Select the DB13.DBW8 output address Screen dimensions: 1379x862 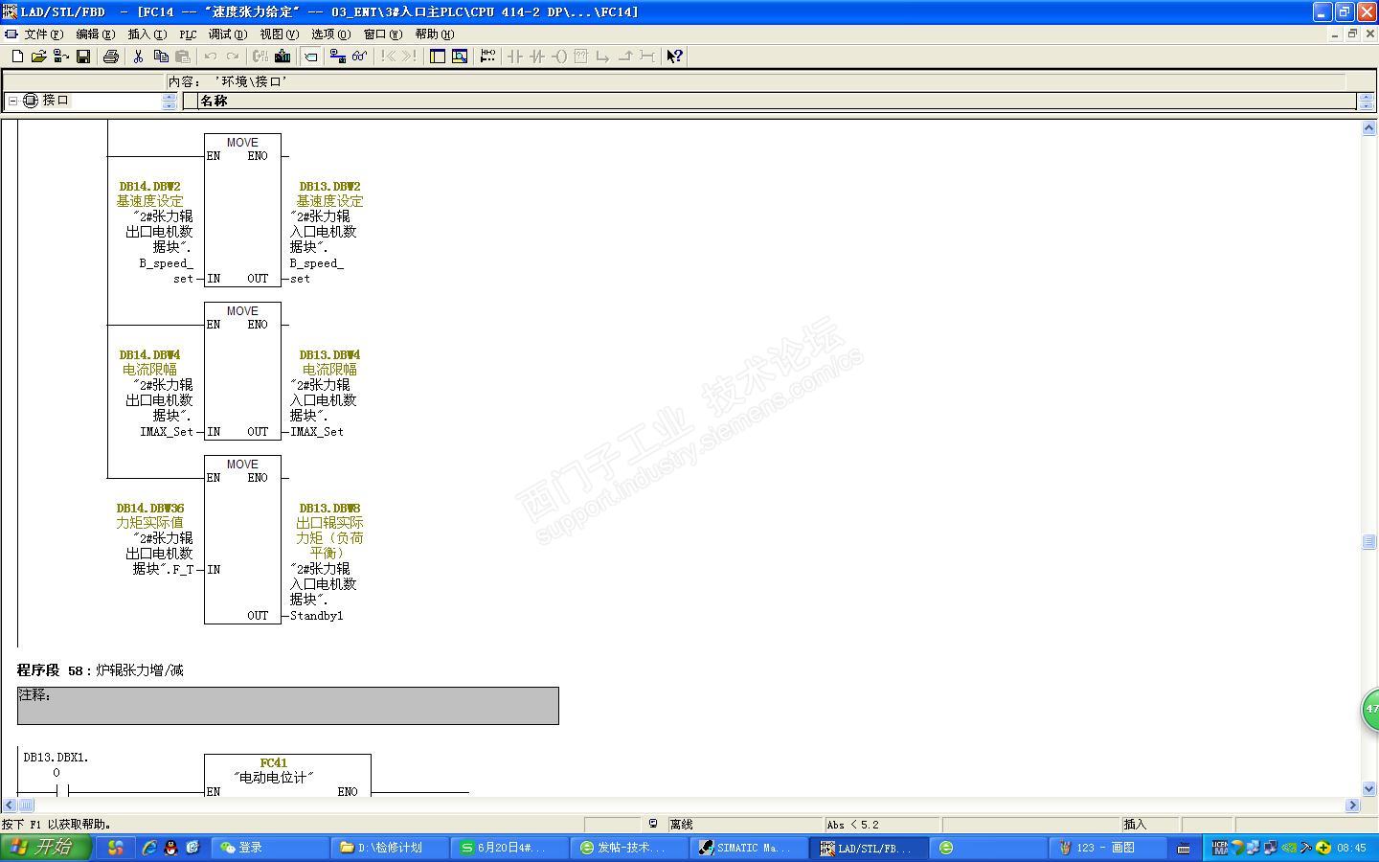click(329, 509)
